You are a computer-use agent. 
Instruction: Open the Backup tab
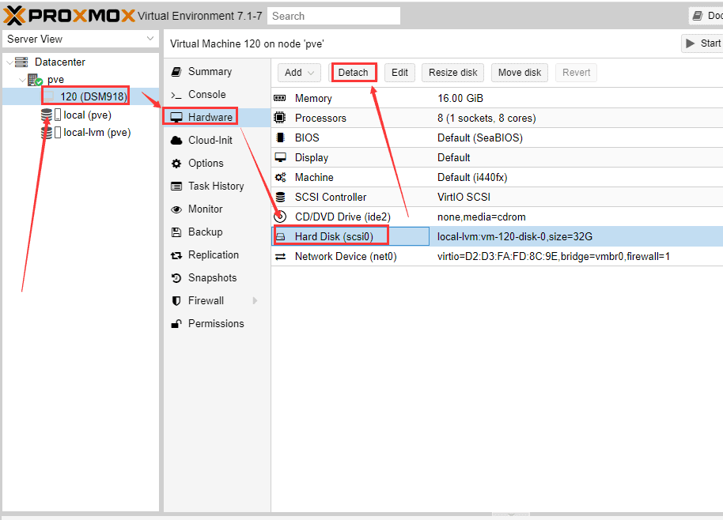click(x=217, y=232)
